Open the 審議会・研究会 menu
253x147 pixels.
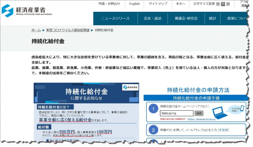pyautogui.click(x=186, y=19)
